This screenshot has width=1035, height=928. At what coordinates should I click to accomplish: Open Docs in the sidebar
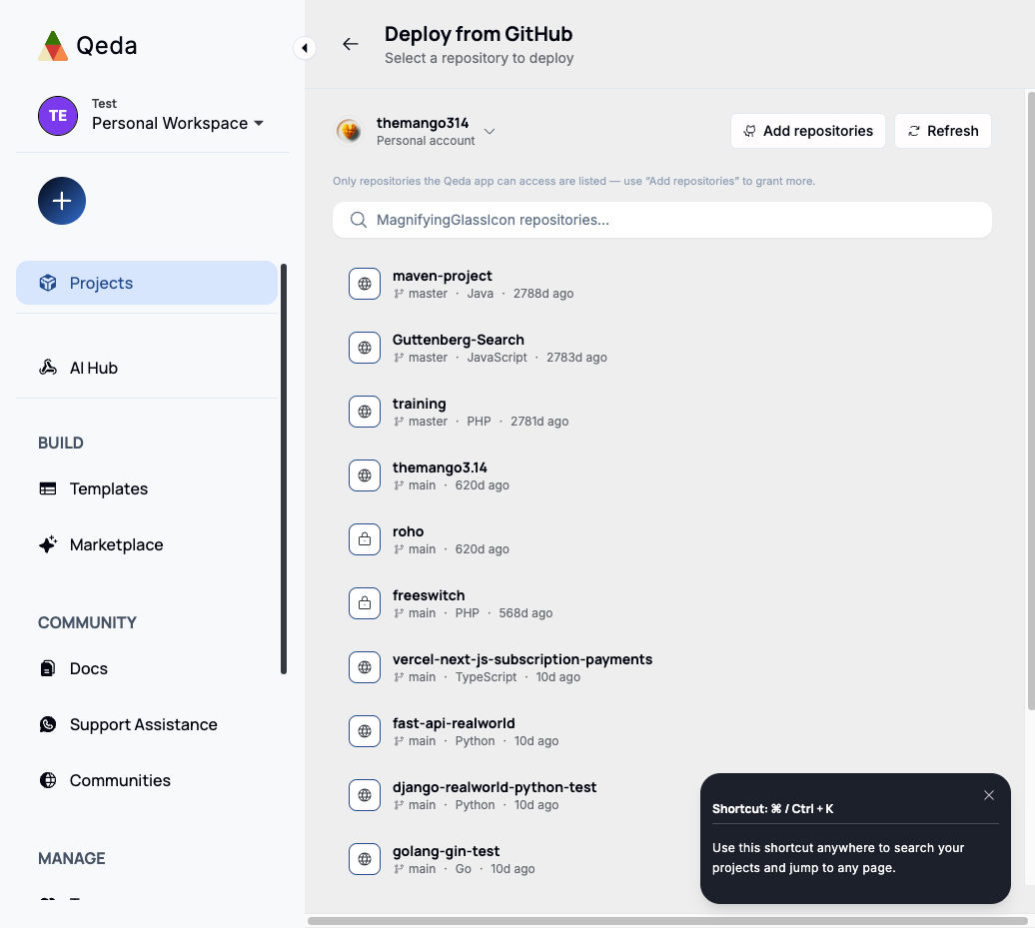pyautogui.click(x=147, y=668)
